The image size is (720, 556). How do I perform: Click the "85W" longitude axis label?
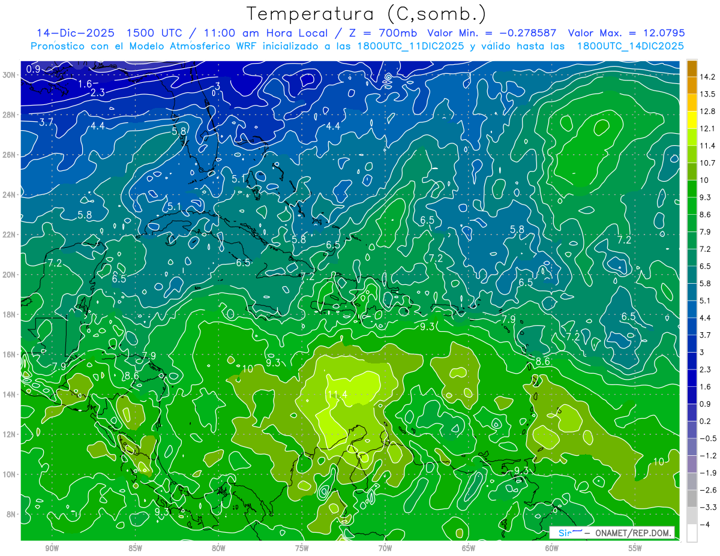[135, 549]
